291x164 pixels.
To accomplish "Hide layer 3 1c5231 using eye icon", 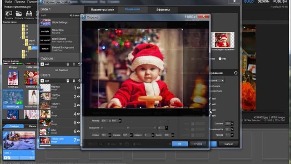I will point(78,105).
